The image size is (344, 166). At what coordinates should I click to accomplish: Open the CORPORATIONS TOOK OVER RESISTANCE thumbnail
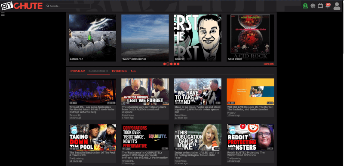coord(145,137)
